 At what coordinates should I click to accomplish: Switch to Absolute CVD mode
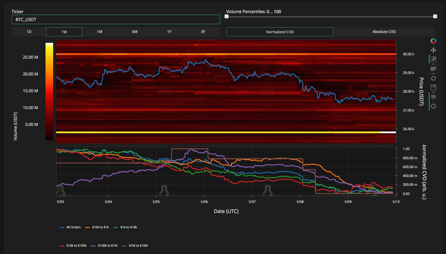384,31
